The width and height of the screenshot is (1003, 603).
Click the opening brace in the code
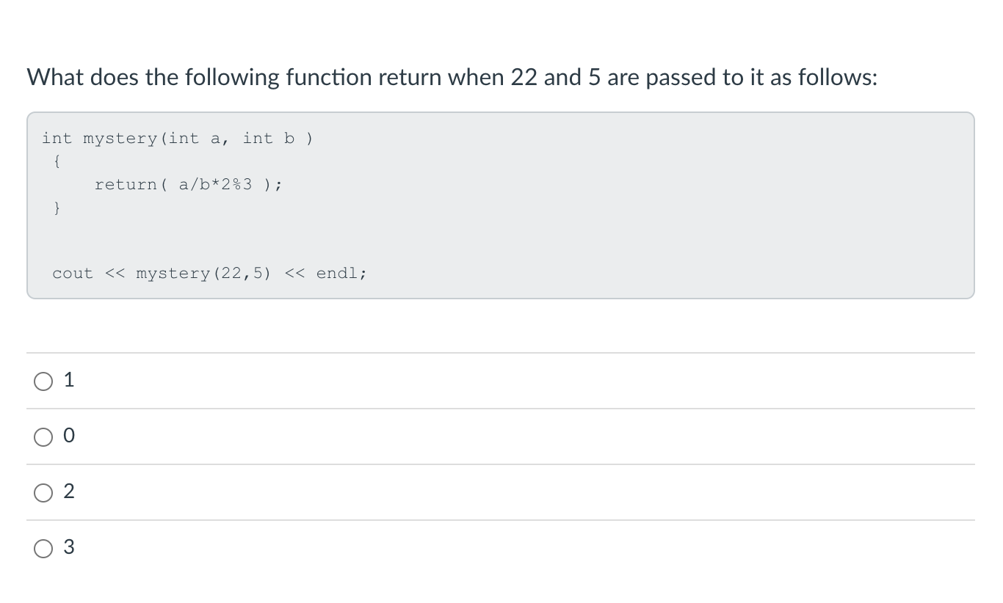[x=57, y=161]
